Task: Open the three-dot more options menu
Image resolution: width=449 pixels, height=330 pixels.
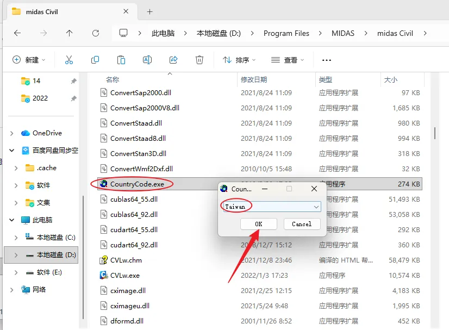Action: [327, 60]
